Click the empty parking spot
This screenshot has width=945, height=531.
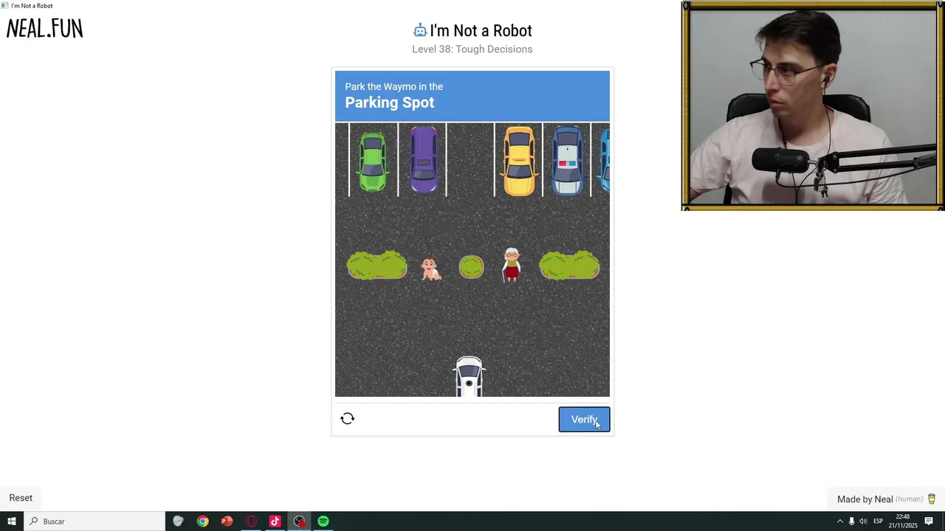470,160
